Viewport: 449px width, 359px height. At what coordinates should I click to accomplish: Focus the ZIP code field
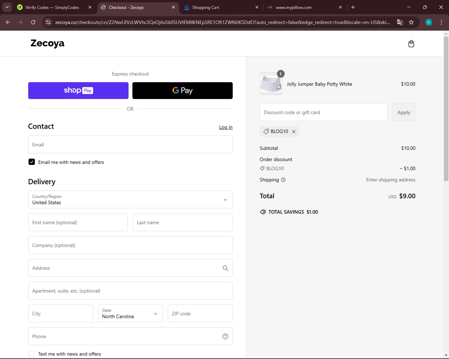200,314
